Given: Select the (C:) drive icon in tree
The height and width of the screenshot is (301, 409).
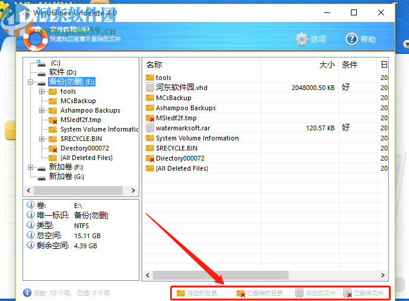Looking at the screenshot, I should tap(41, 63).
